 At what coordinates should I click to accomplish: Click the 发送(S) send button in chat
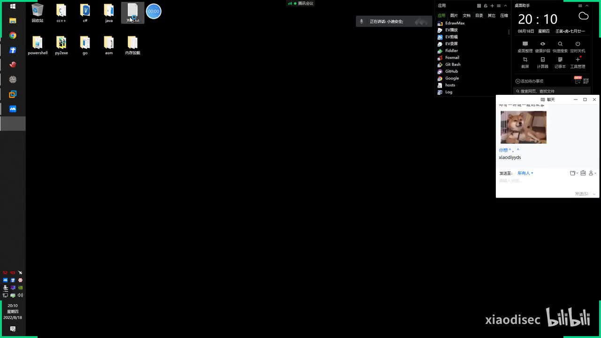pos(581,194)
